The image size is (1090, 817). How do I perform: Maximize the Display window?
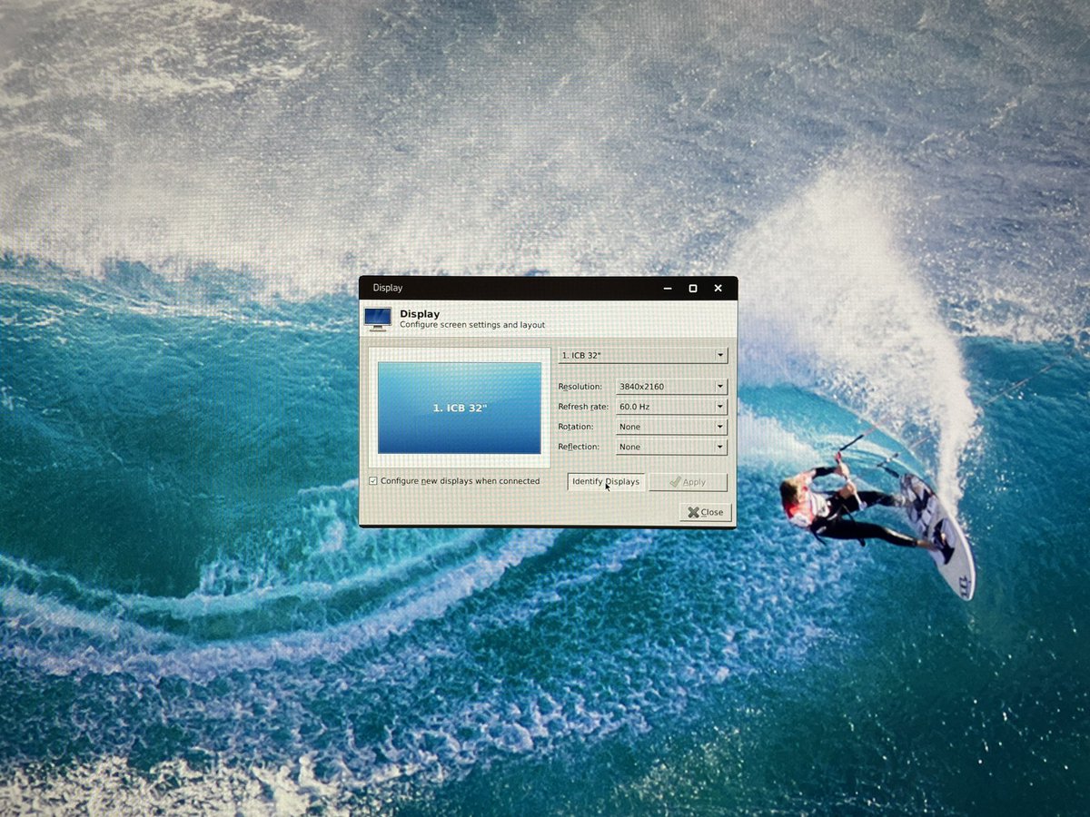coord(693,289)
